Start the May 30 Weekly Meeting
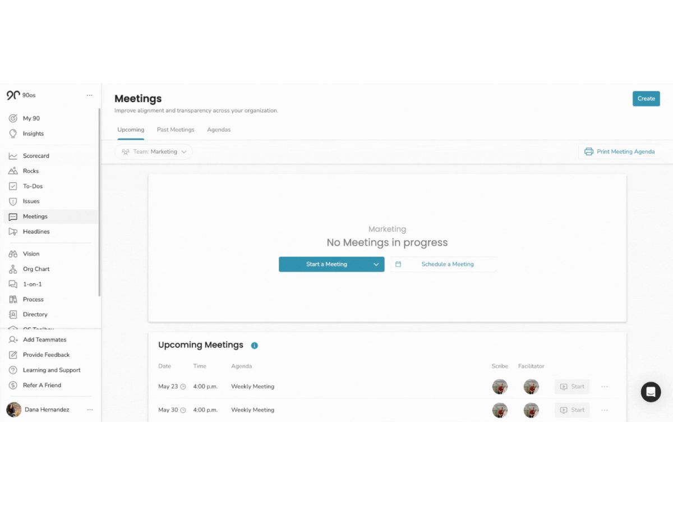 pyautogui.click(x=572, y=410)
